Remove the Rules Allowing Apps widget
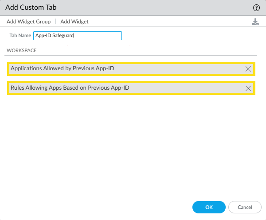The height and width of the screenshot is (220, 266). tap(248, 88)
